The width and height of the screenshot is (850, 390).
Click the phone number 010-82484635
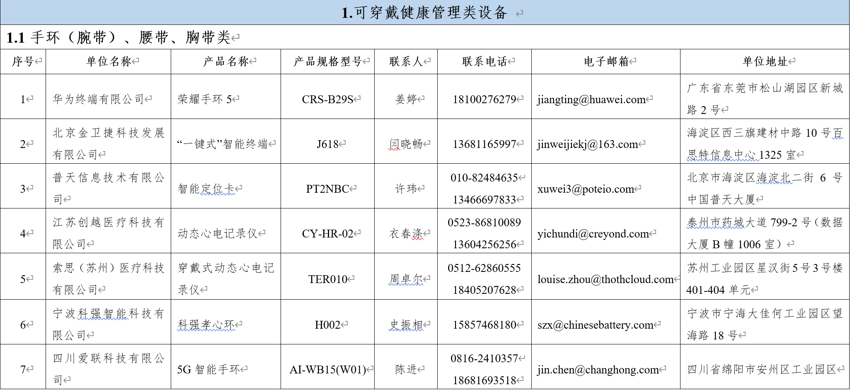point(484,178)
